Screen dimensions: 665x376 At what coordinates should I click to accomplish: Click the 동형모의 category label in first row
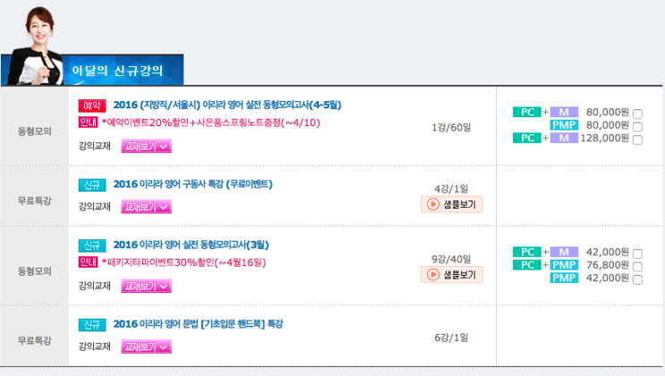tap(35, 131)
